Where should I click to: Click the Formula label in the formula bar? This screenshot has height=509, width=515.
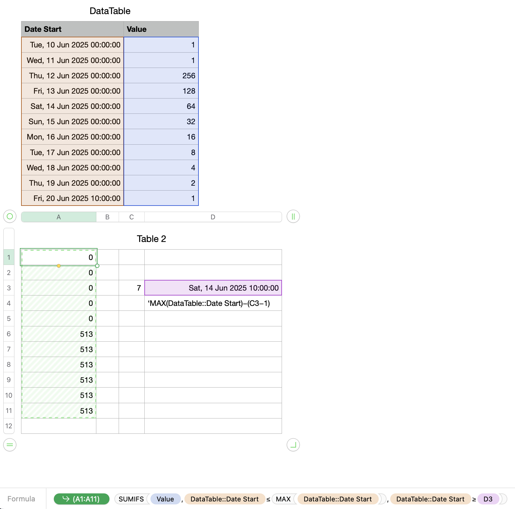pyautogui.click(x=21, y=499)
